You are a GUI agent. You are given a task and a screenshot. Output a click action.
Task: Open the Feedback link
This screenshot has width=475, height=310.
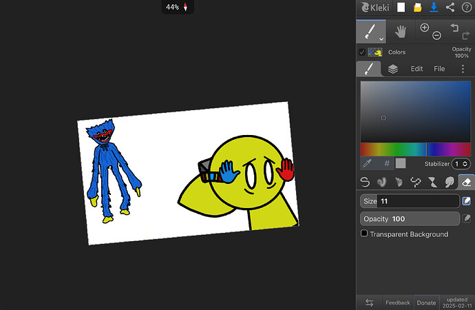[x=398, y=302]
